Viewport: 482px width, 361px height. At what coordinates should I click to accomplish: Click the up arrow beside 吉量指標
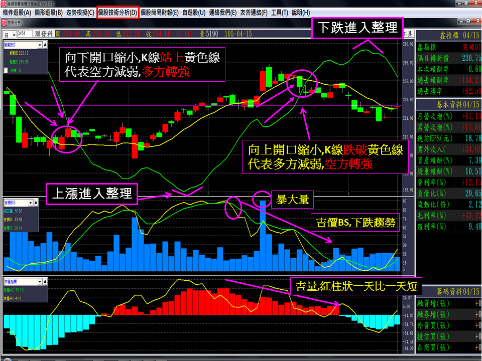tap(45, 281)
